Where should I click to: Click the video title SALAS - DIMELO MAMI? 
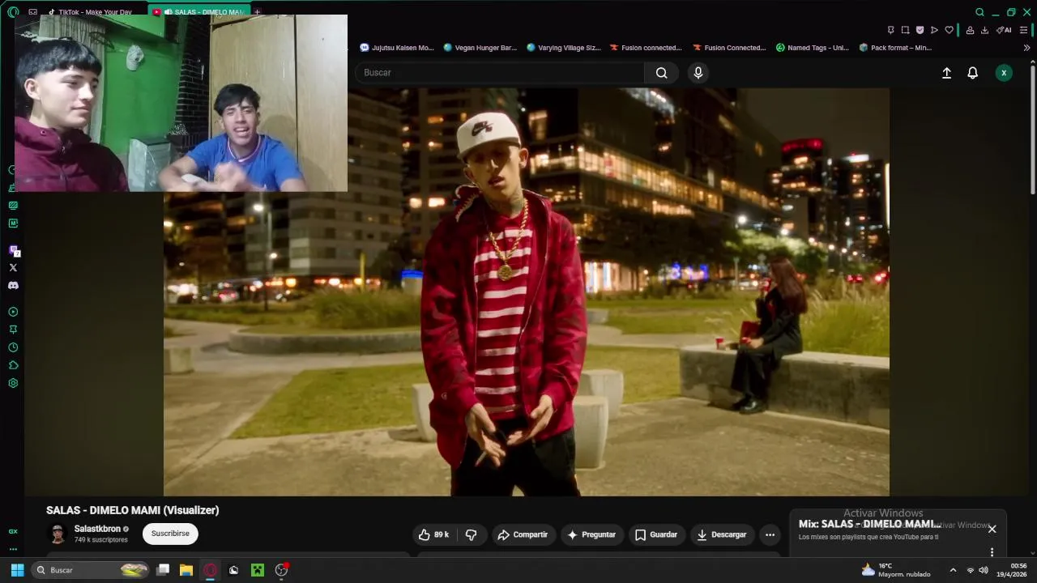point(133,510)
